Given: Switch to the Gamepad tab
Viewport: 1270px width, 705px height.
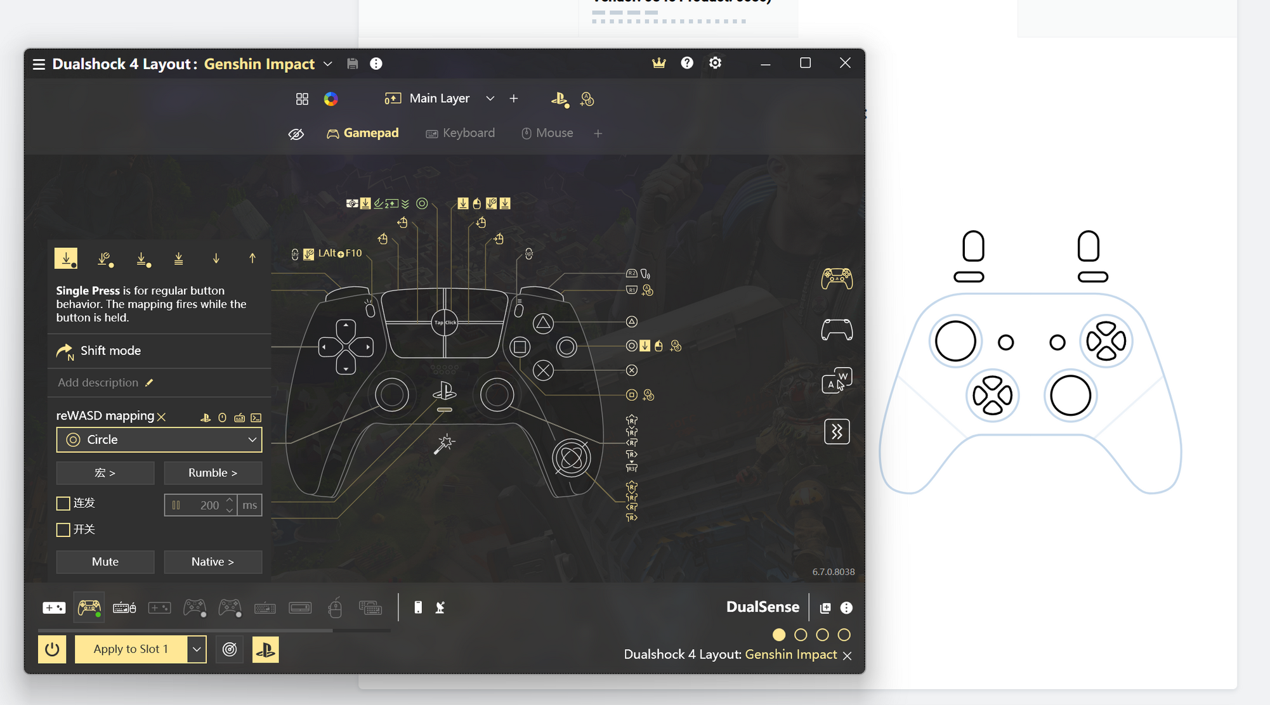Looking at the screenshot, I should [363, 133].
